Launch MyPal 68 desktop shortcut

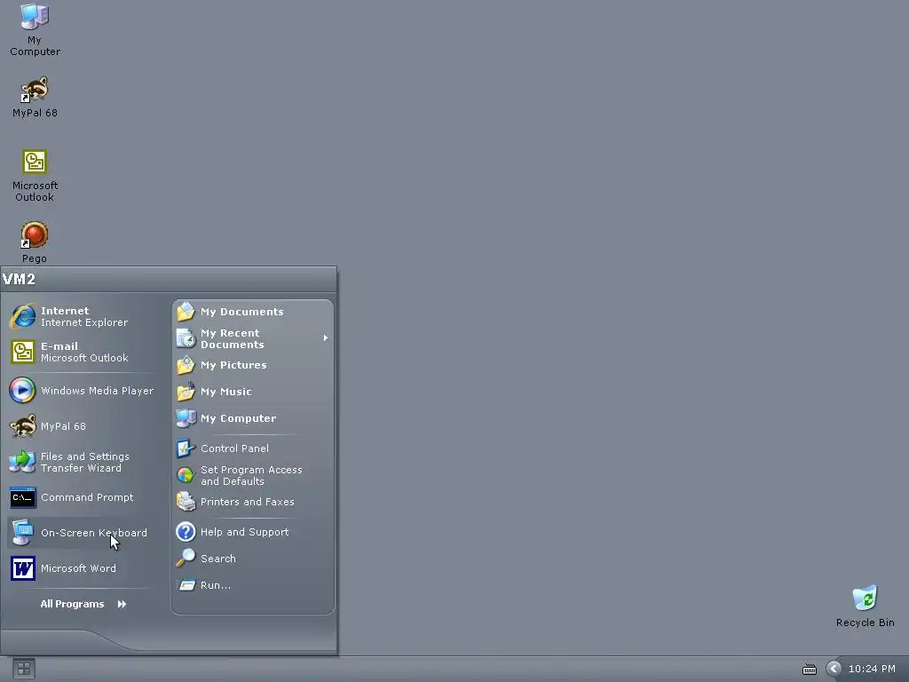(35, 97)
